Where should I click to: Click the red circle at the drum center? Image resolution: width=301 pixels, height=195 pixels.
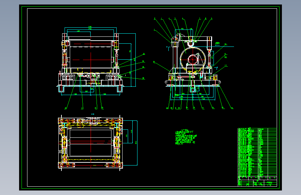pyautogui.click(x=193, y=60)
